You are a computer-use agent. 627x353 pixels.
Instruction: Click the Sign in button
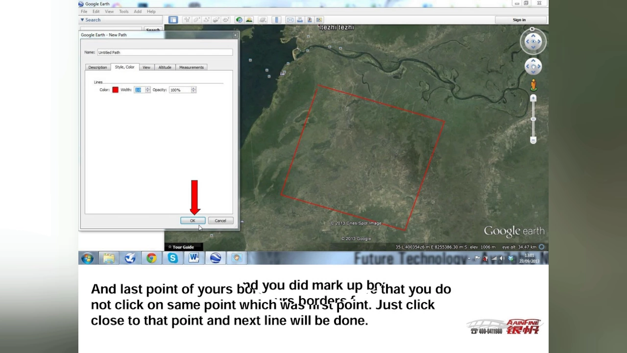pos(519,20)
